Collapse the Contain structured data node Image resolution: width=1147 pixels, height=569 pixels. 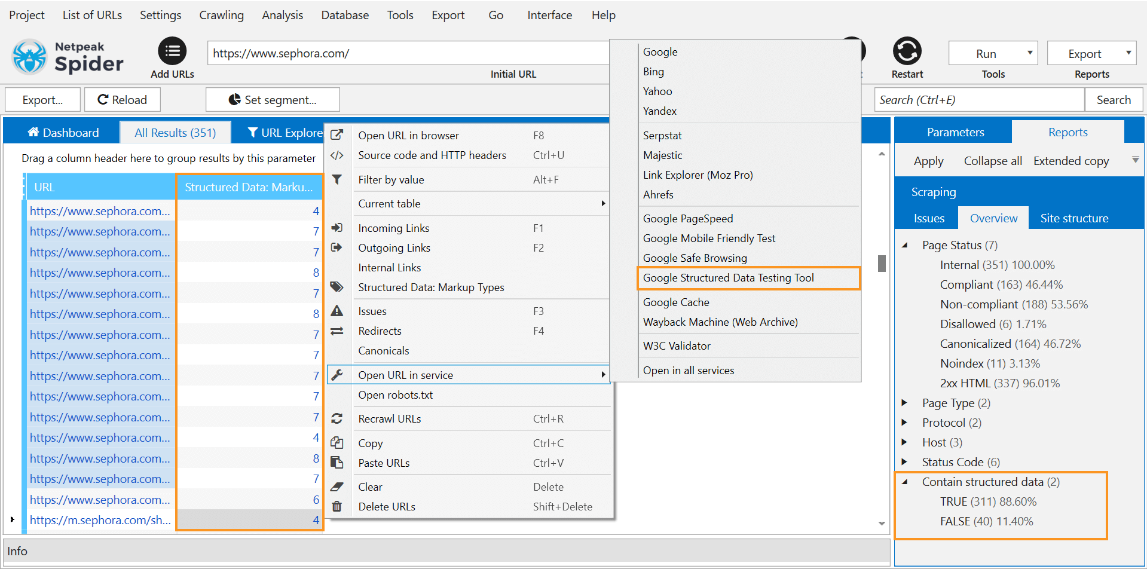[x=905, y=482]
